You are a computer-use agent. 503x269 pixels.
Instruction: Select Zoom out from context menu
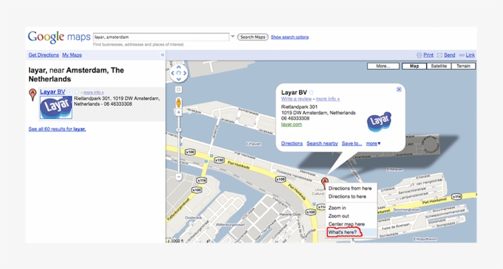(x=339, y=216)
